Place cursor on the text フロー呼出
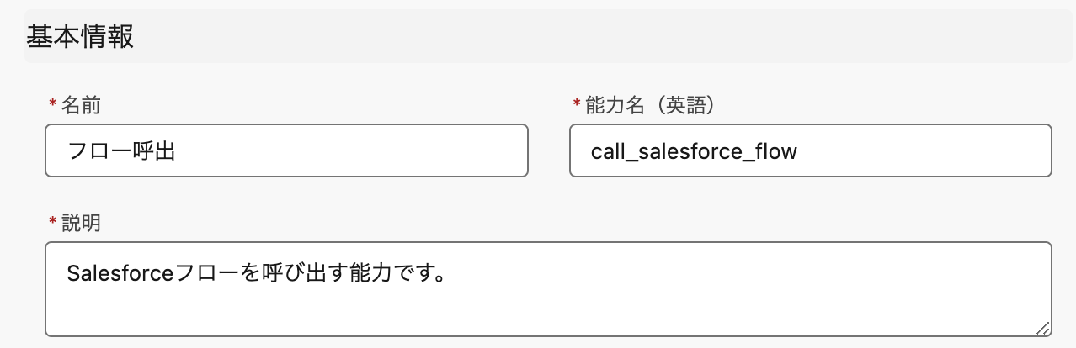 [120, 151]
